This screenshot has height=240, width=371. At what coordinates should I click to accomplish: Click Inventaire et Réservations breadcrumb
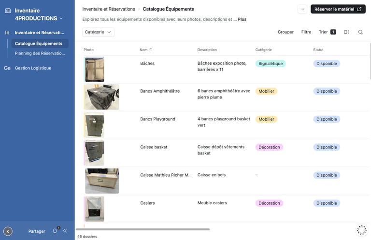109,9
